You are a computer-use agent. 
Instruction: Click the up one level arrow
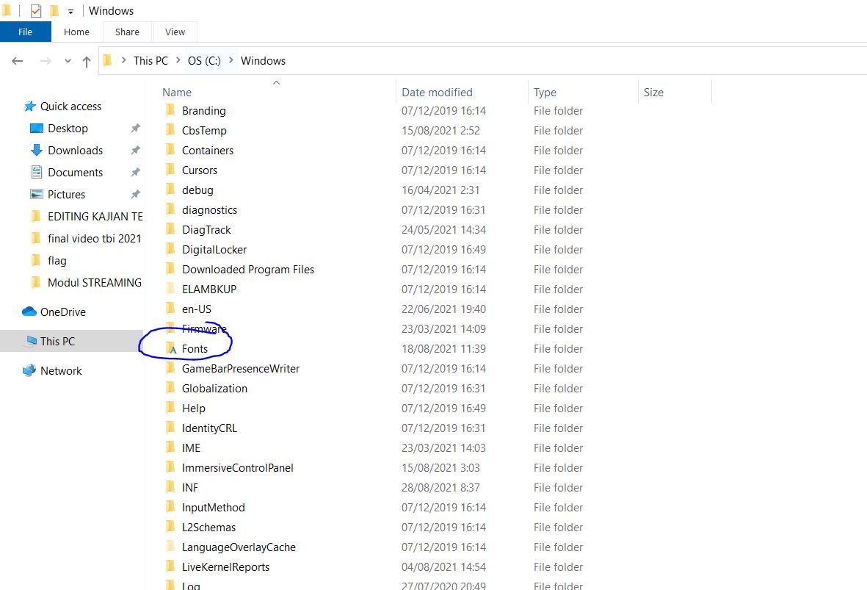pos(86,61)
